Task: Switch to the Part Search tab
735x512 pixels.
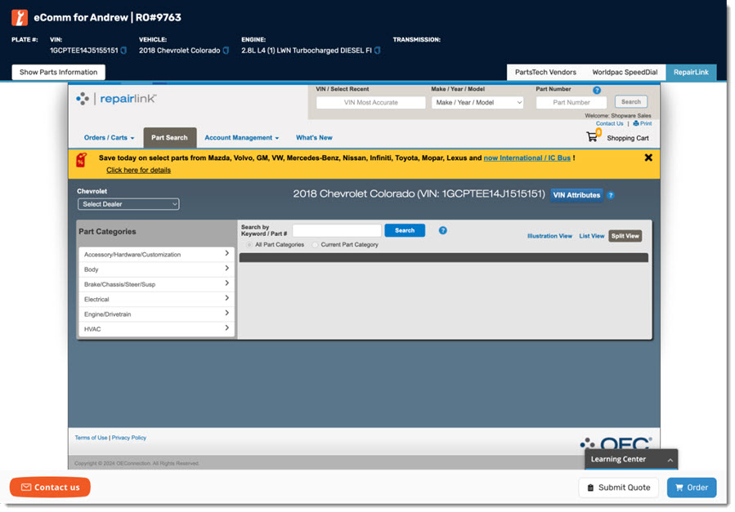Action: (169, 137)
